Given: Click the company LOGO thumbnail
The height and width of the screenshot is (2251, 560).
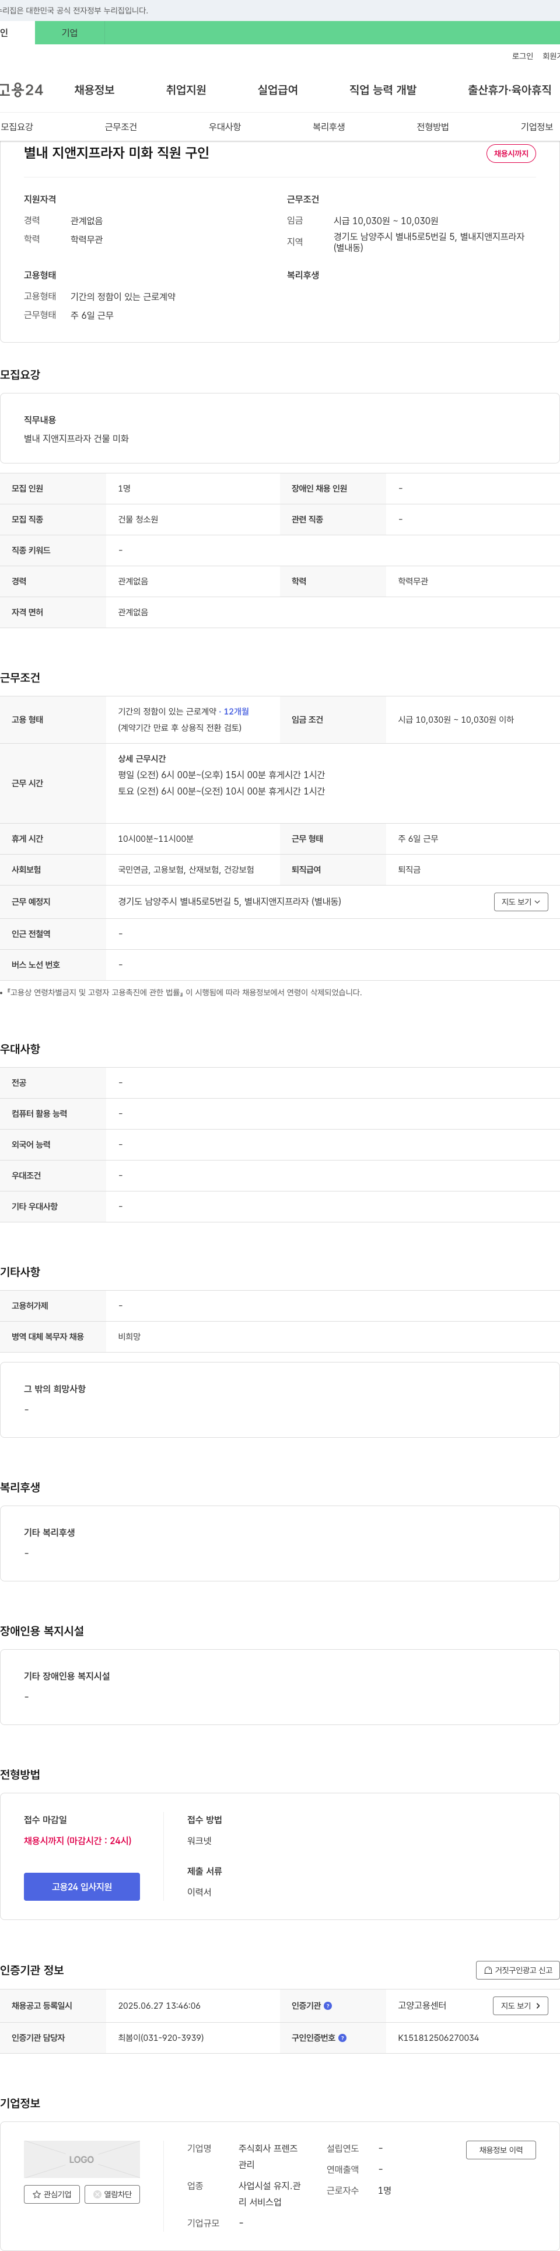Looking at the screenshot, I should coord(82,2159).
